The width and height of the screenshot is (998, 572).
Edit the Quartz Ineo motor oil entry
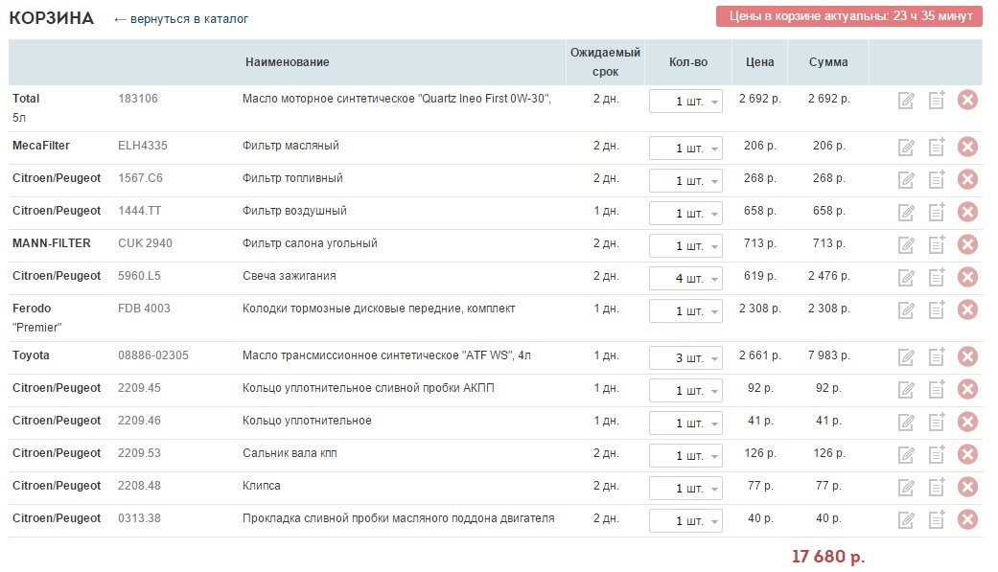coord(906,99)
